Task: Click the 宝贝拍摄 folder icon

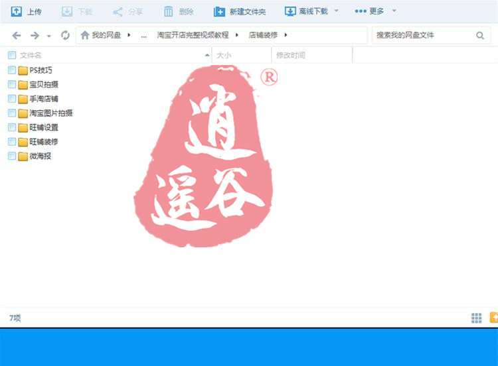Action: tap(23, 85)
